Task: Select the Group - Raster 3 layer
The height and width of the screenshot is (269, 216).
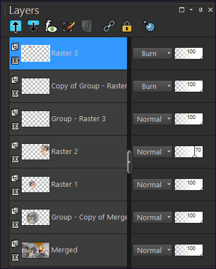Action: click(x=68, y=119)
